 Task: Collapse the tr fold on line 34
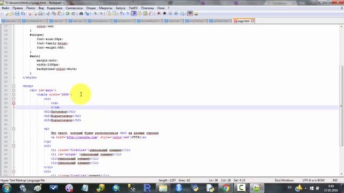pos(13,99)
